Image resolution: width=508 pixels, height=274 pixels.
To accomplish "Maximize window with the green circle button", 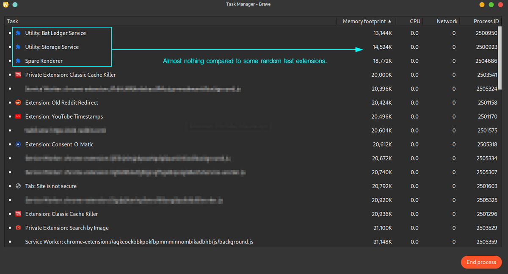I will (x=491, y=4).
